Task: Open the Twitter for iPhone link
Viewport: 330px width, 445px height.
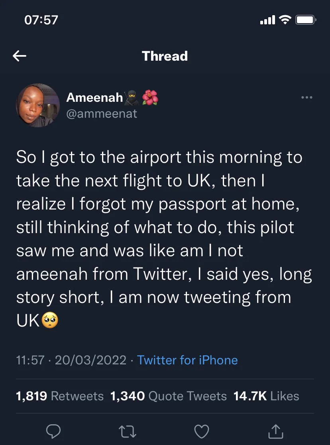Action: pos(187,360)
